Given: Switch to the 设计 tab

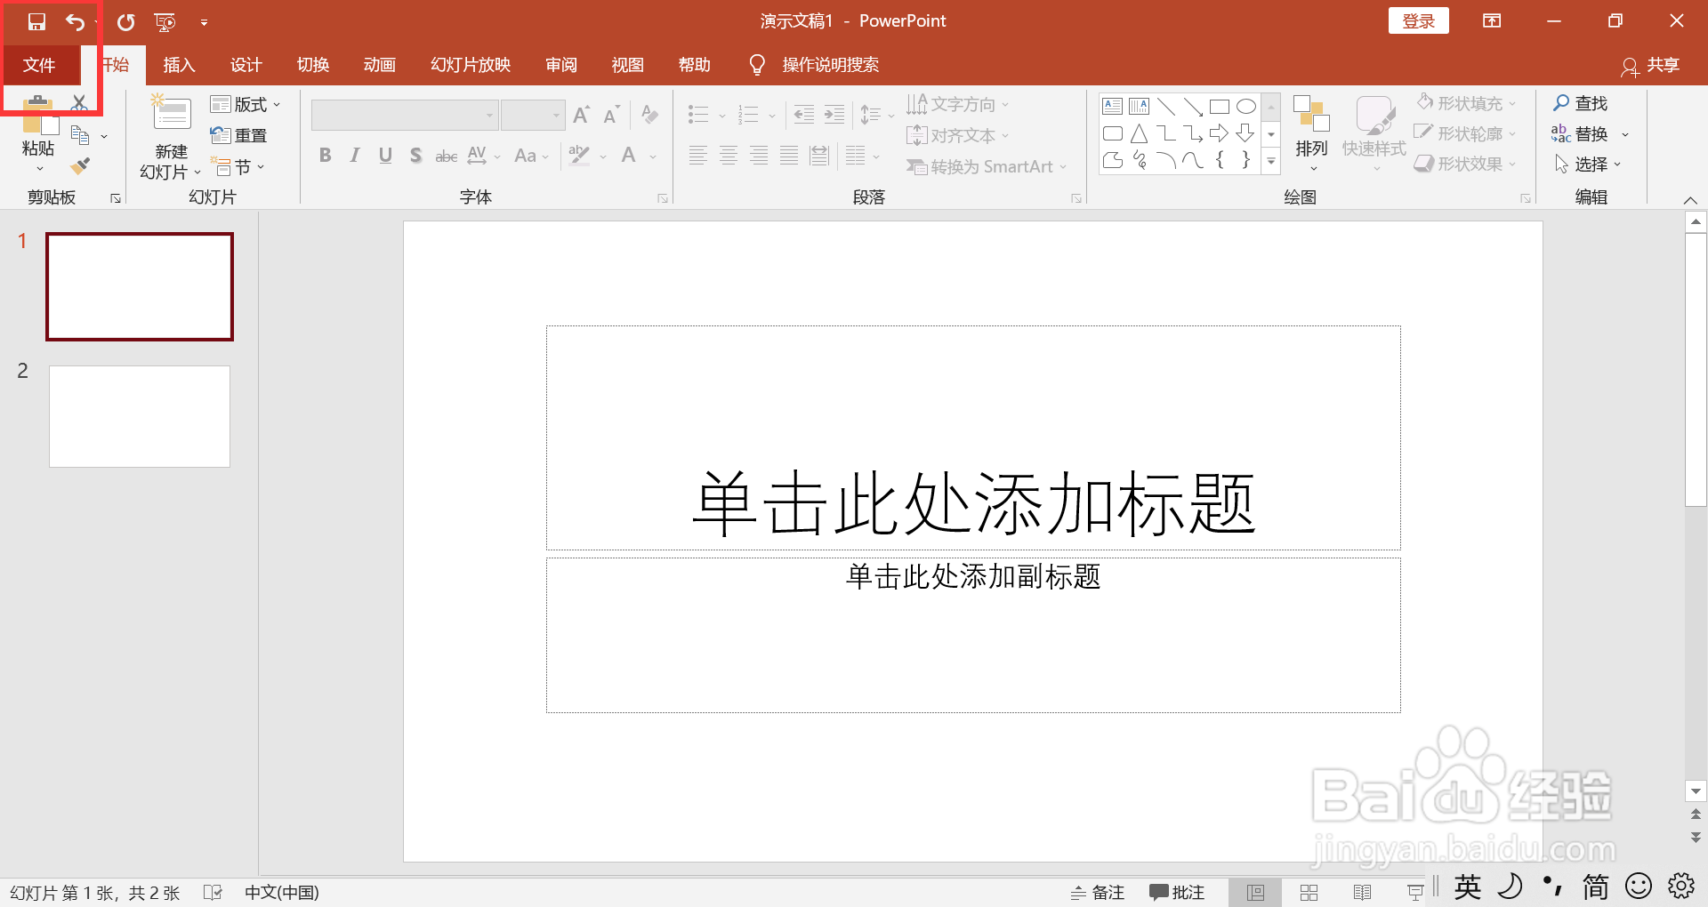Looking at the screenshot, I should (x=246, y=65).
